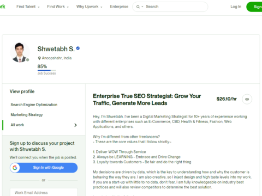Click the 85% Job Success progress bar
The width and height of the screenshot is (262, 196).
click(46, 70)
